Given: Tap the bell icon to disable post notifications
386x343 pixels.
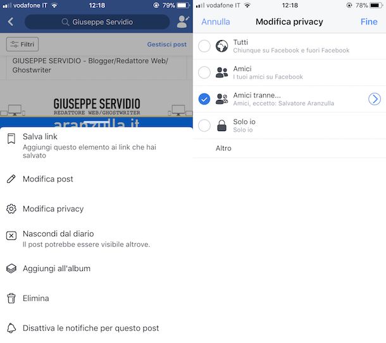Looking at the screenshot, I should [x=11, y=328].
